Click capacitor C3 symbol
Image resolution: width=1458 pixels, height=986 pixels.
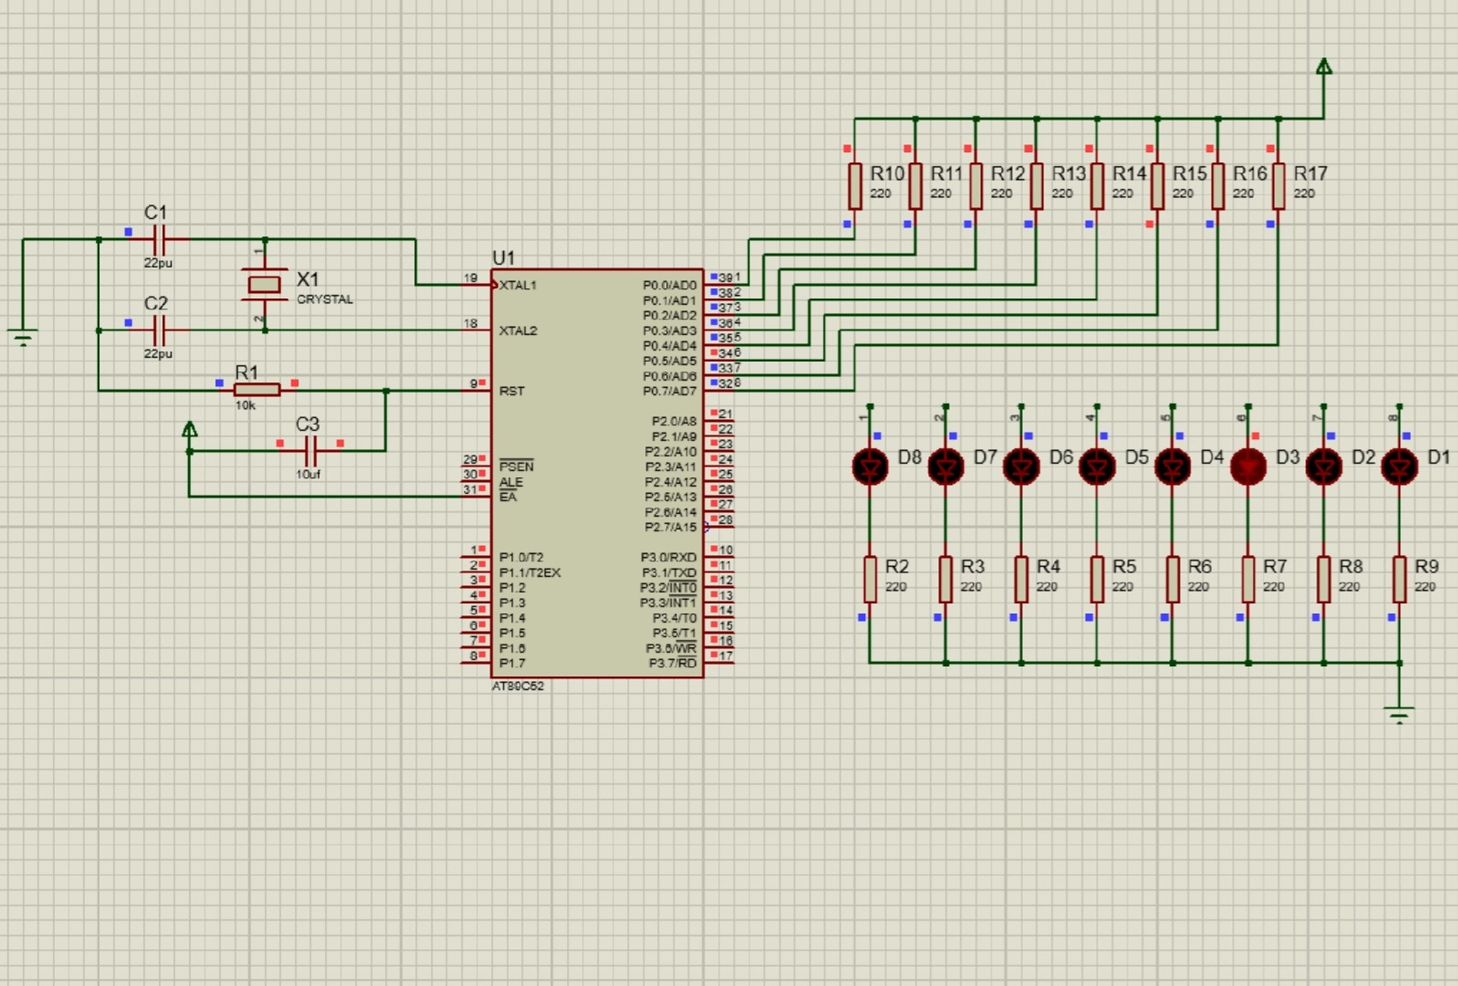click(310, 451)
